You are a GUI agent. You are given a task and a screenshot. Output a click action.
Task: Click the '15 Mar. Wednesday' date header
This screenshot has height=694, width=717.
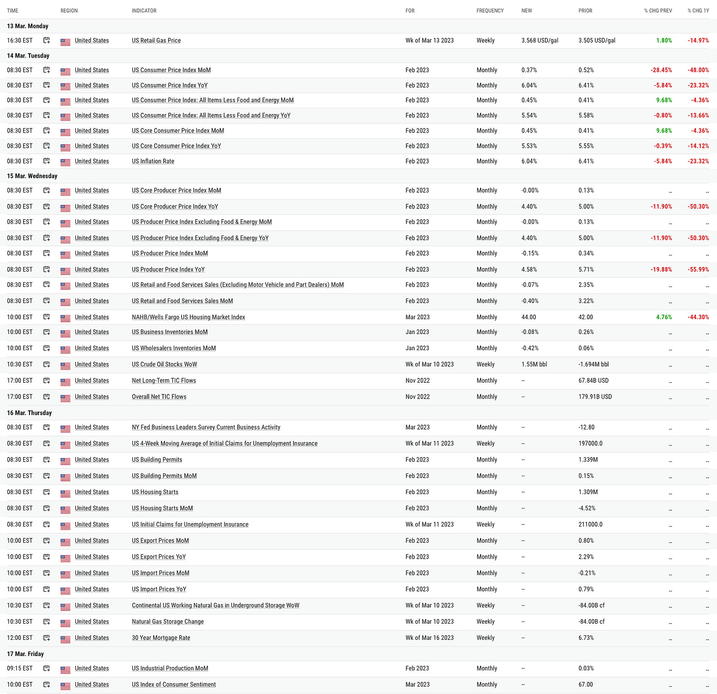coord(32,176)
